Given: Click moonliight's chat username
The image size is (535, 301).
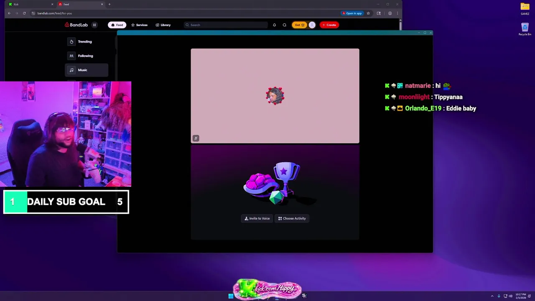Looking at the screenshot, I should [x=414, y=97].
